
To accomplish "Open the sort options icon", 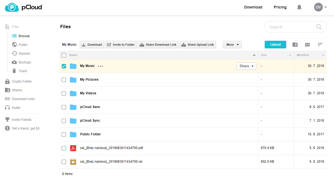I will [320, 45].
